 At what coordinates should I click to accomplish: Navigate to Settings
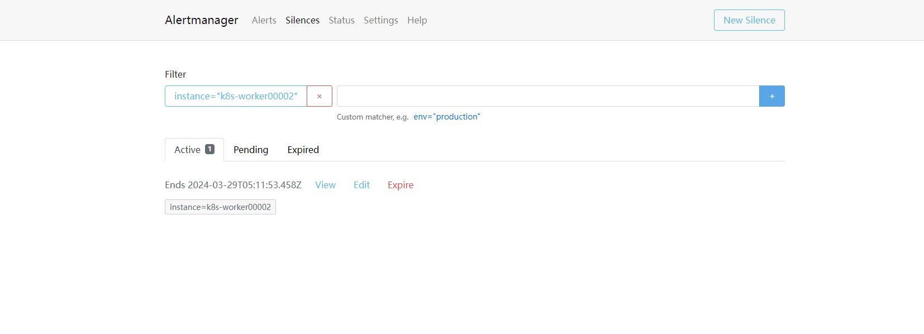point(380,20)
